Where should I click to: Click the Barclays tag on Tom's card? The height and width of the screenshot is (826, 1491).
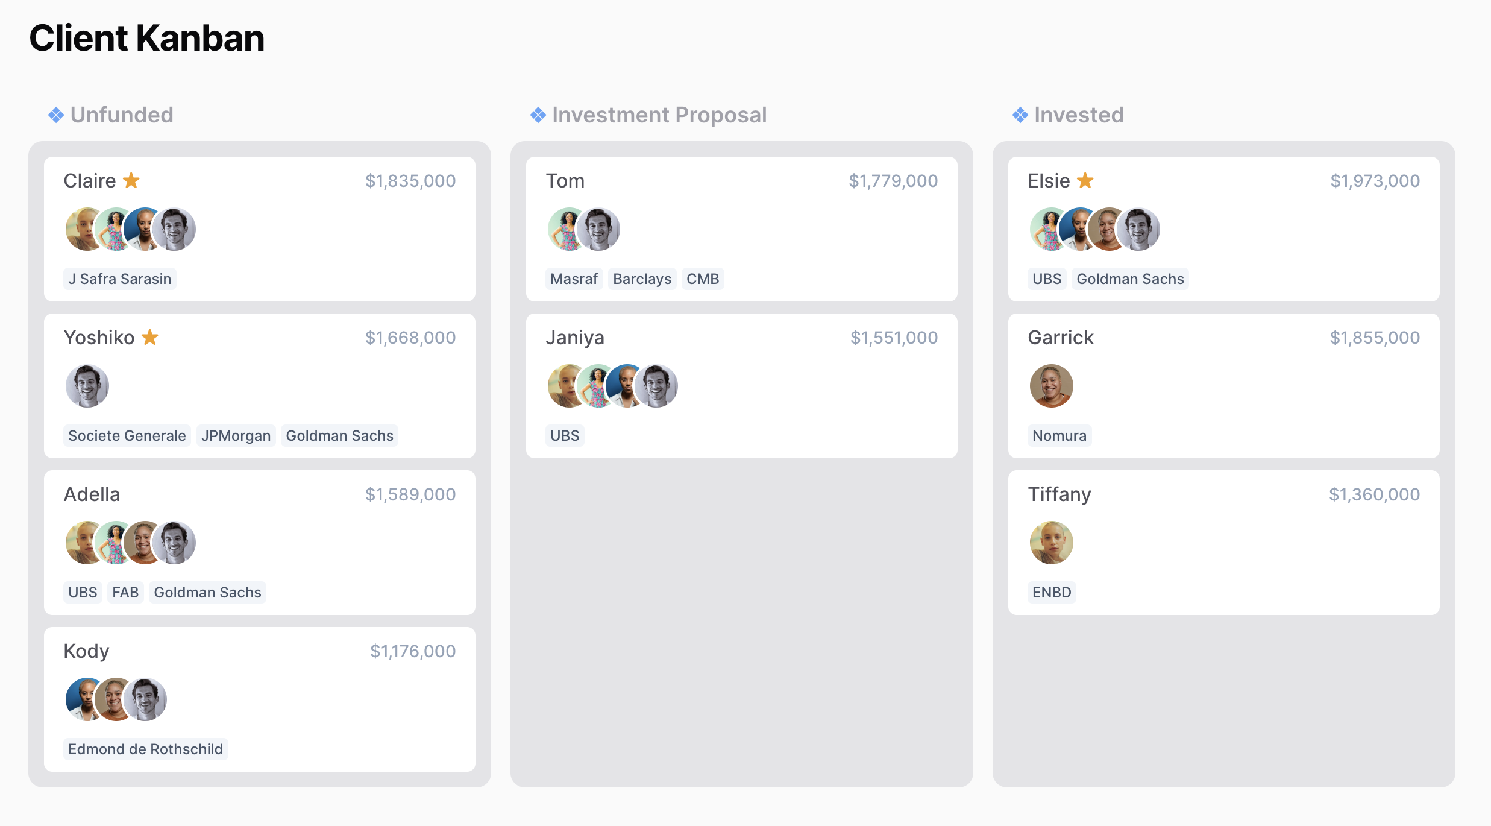[642, 279]
